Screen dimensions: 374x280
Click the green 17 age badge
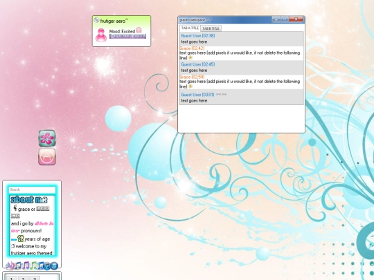click(x=21, y=239)
